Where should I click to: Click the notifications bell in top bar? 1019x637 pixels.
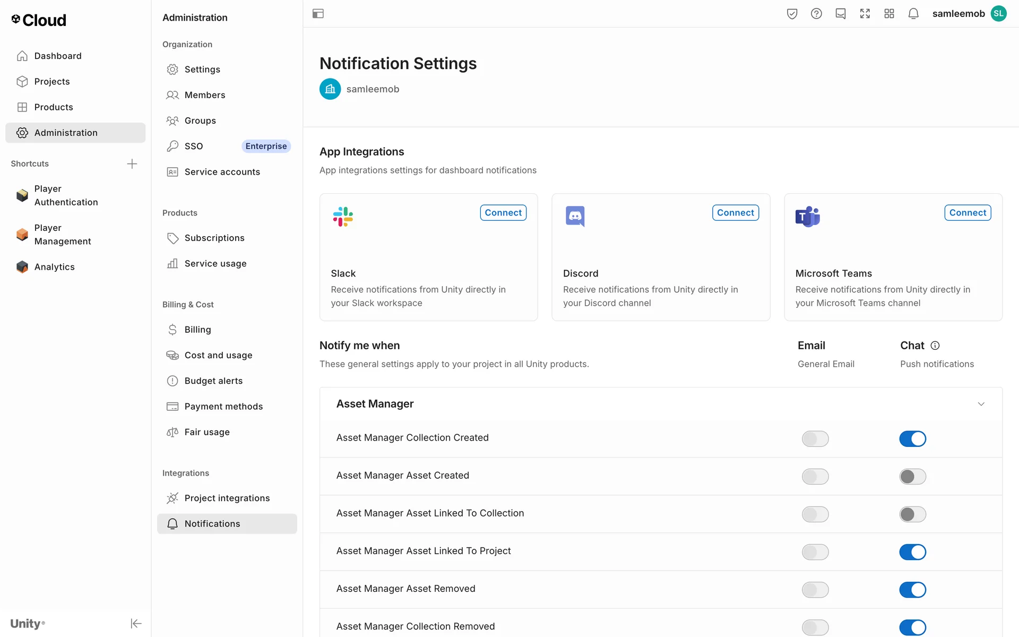(913, 14)
